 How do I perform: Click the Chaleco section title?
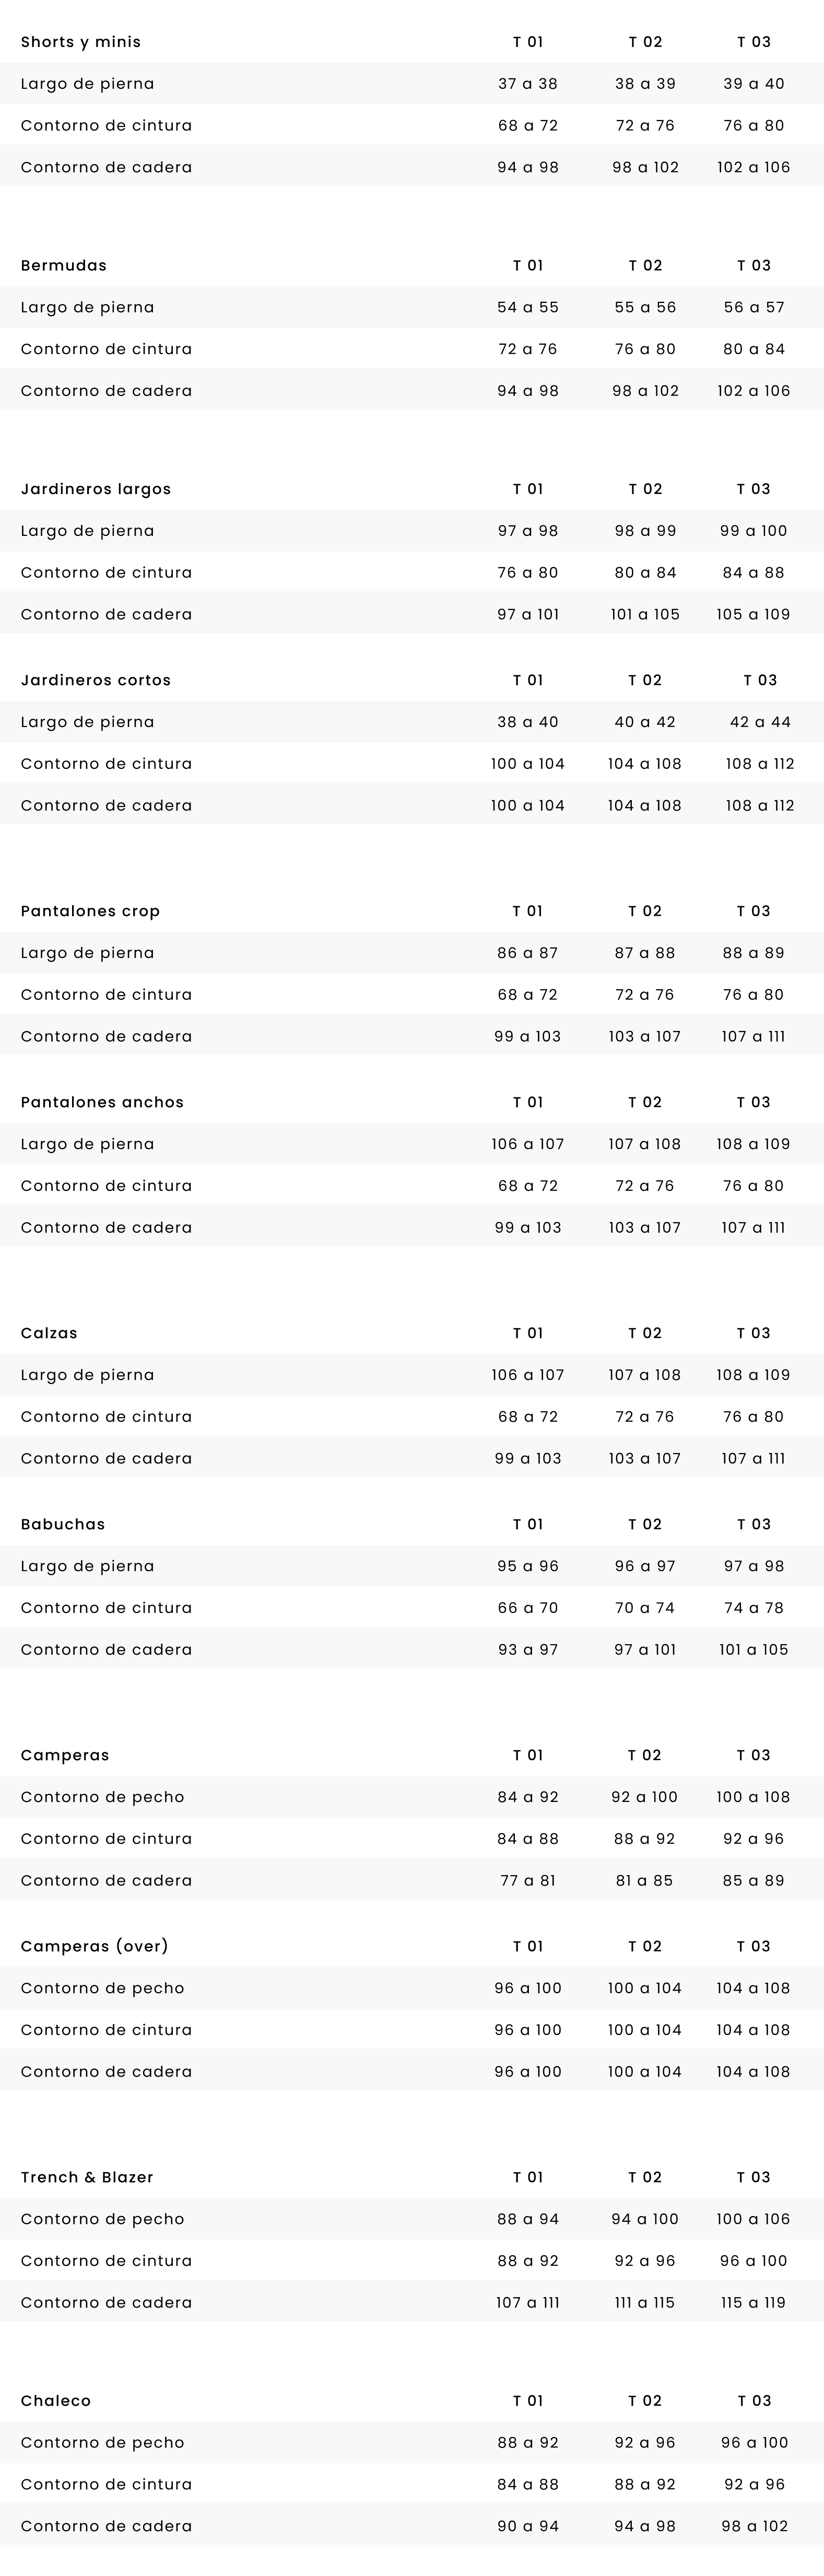tap(56, 2401)
